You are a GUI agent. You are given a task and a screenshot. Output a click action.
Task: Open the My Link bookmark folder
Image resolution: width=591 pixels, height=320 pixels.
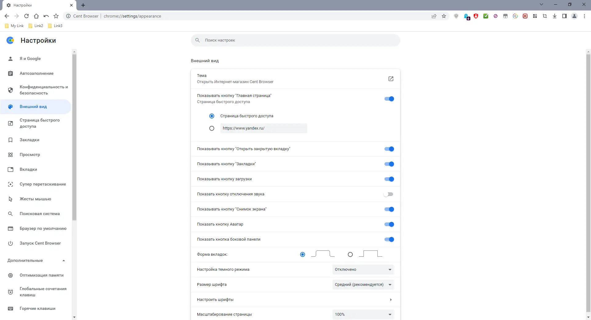(x=14, y=26)
